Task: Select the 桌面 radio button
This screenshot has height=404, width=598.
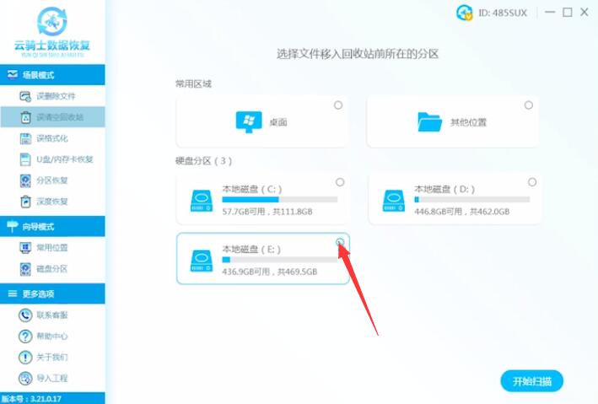Action: tap(338, 105)
